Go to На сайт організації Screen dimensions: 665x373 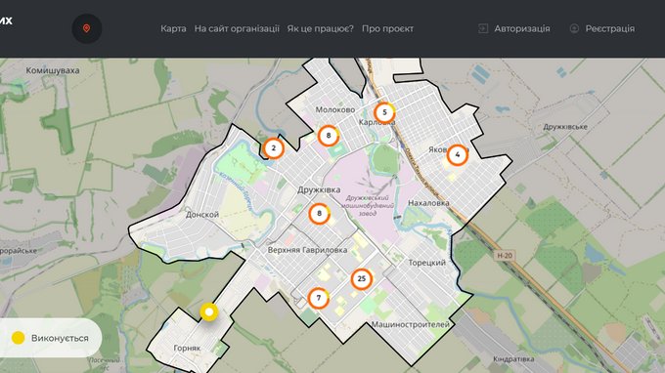237,28
